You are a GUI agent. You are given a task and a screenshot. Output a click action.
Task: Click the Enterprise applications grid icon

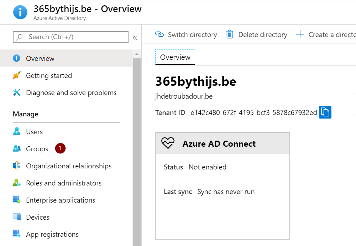tap(17, 200)
